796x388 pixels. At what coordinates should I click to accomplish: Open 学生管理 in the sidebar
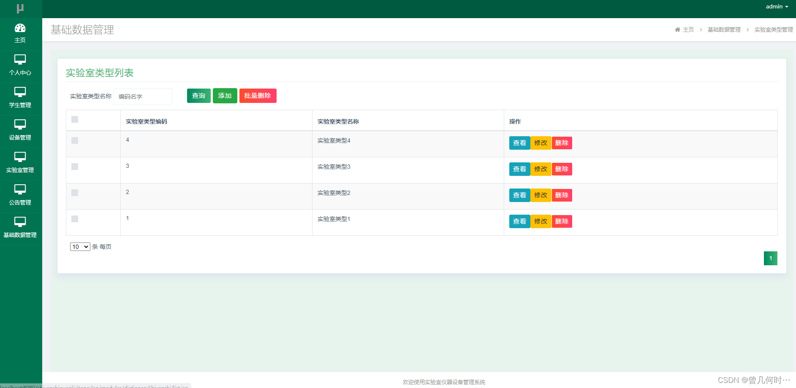[x=21, y=99]
